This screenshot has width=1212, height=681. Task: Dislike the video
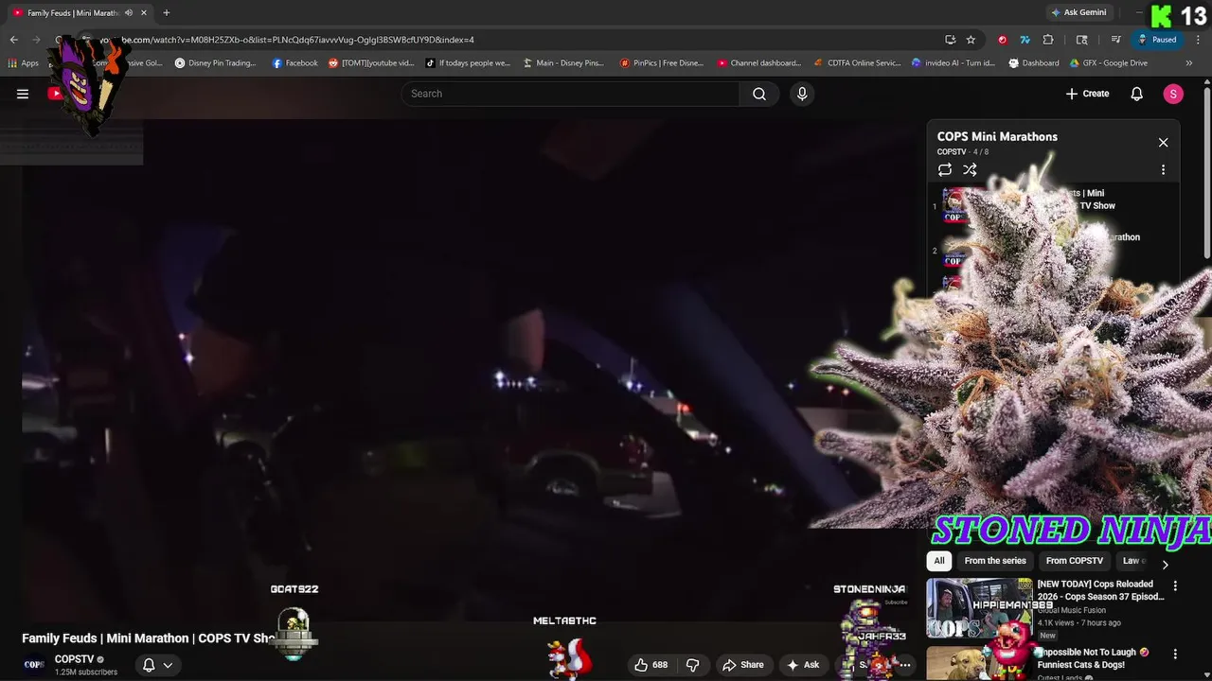tap(692, 665)
